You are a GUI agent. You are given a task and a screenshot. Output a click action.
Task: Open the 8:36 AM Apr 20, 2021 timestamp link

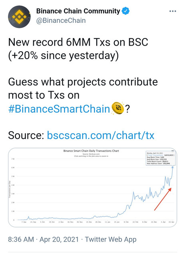(x=43, y=240)
